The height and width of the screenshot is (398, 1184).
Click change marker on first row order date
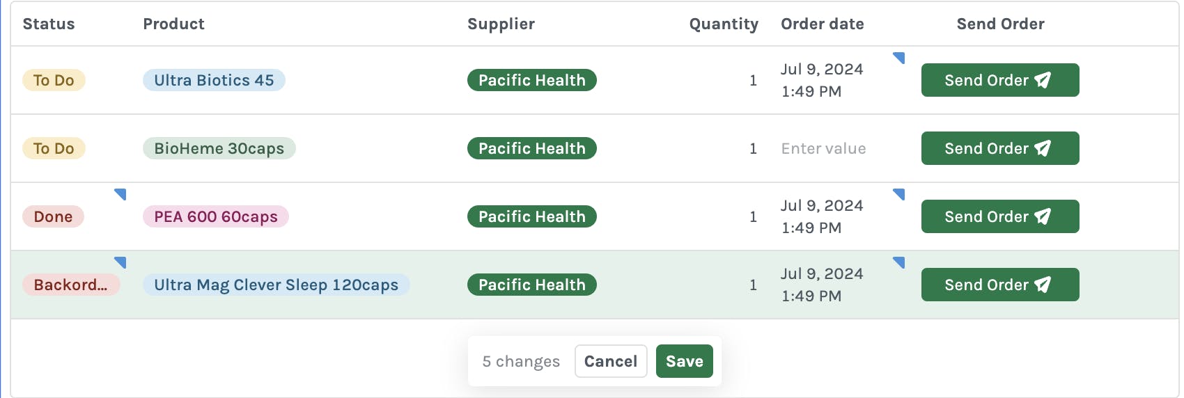click(x=900, y=57)
